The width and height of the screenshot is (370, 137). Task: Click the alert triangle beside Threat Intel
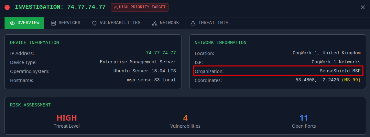click(193, 23)
